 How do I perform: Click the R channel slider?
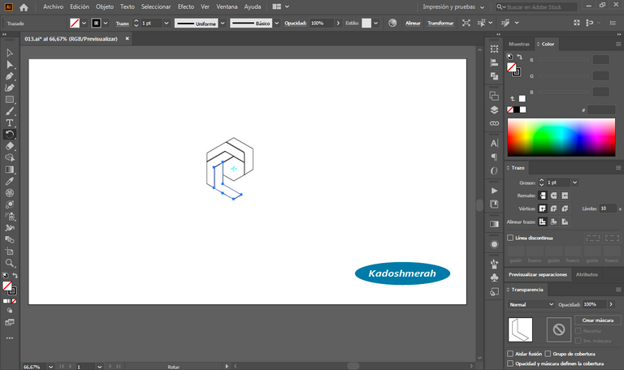coord(564,60)
